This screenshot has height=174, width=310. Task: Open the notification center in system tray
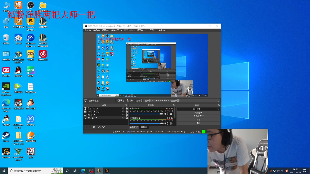pyautogui.click(x=305, y=171)
